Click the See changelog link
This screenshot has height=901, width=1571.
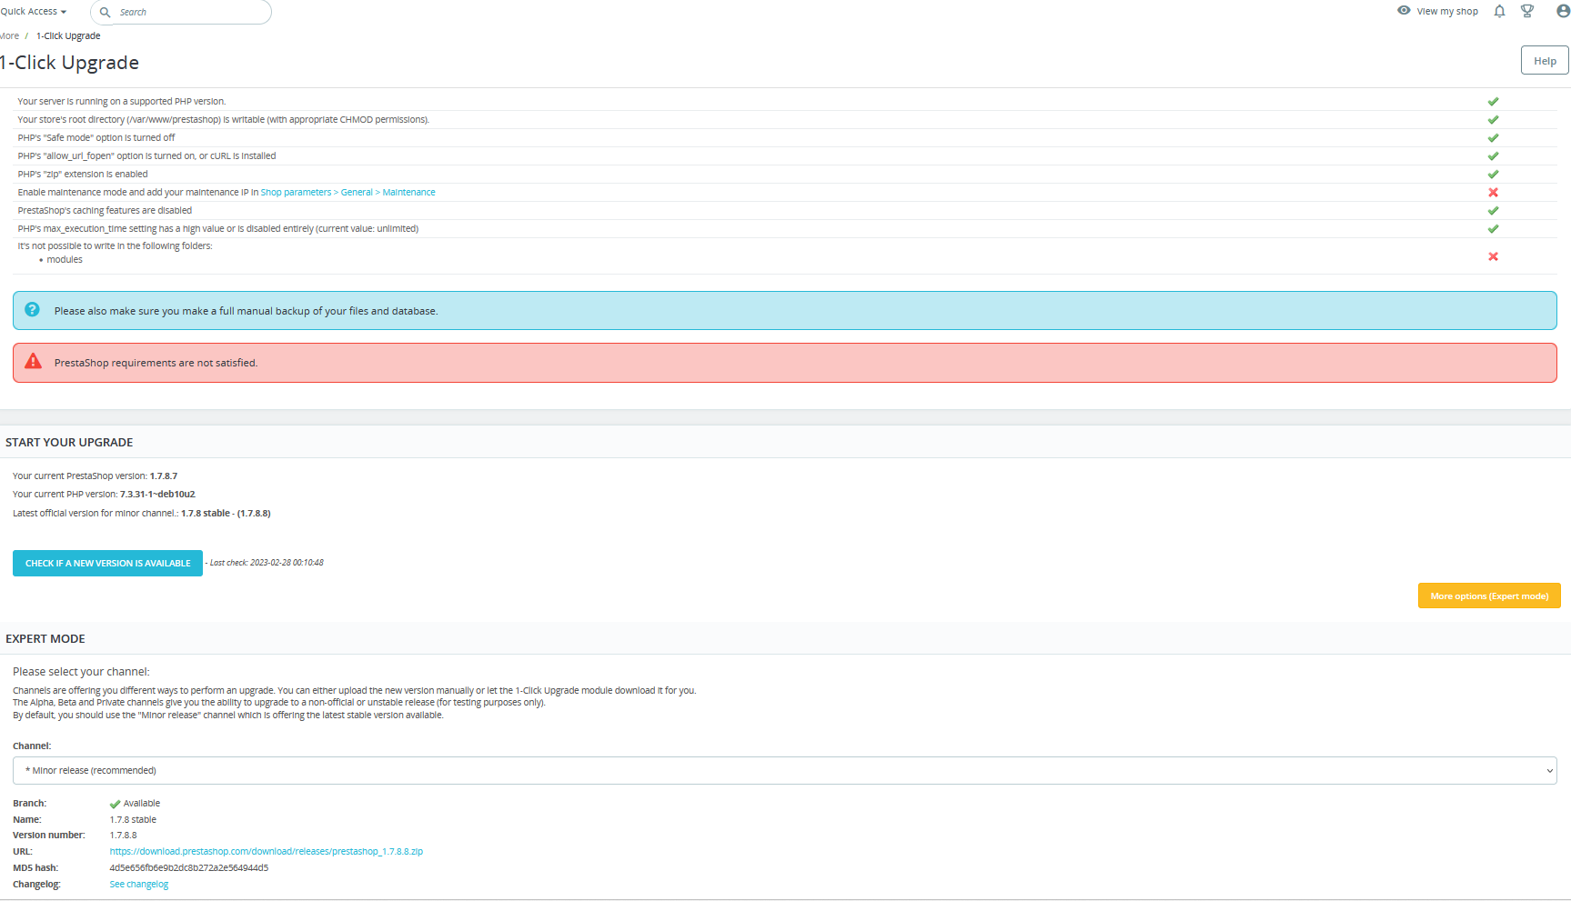(x=138, y=884)
